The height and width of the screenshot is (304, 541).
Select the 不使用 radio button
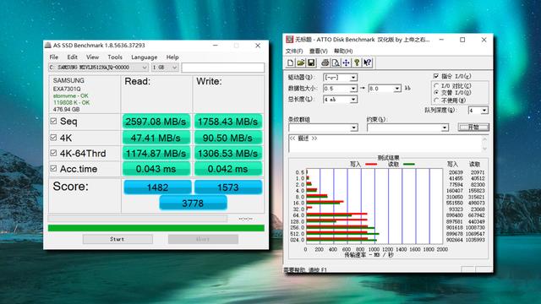point(436,100)
